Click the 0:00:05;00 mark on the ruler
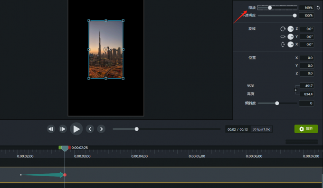The height and width of the screenshot is (188, 323). 197,156
